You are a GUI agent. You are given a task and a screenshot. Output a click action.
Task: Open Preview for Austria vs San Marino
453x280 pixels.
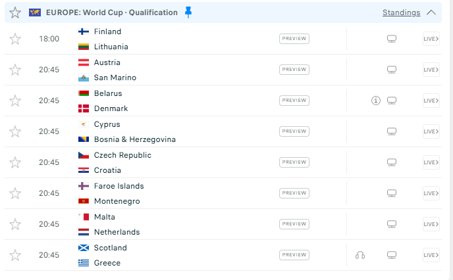294,70
